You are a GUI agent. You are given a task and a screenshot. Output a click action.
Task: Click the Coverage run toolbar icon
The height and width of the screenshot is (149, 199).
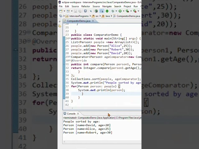[x=127, y=11]
